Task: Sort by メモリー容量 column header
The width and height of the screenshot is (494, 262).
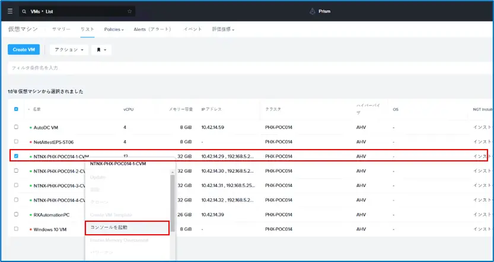Action: (180, 109)
